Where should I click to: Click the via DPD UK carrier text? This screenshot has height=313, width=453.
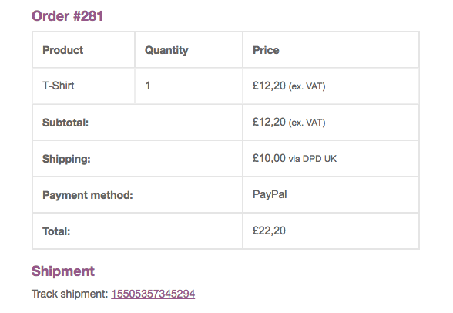pyautogui.click(x=313, y=159)
